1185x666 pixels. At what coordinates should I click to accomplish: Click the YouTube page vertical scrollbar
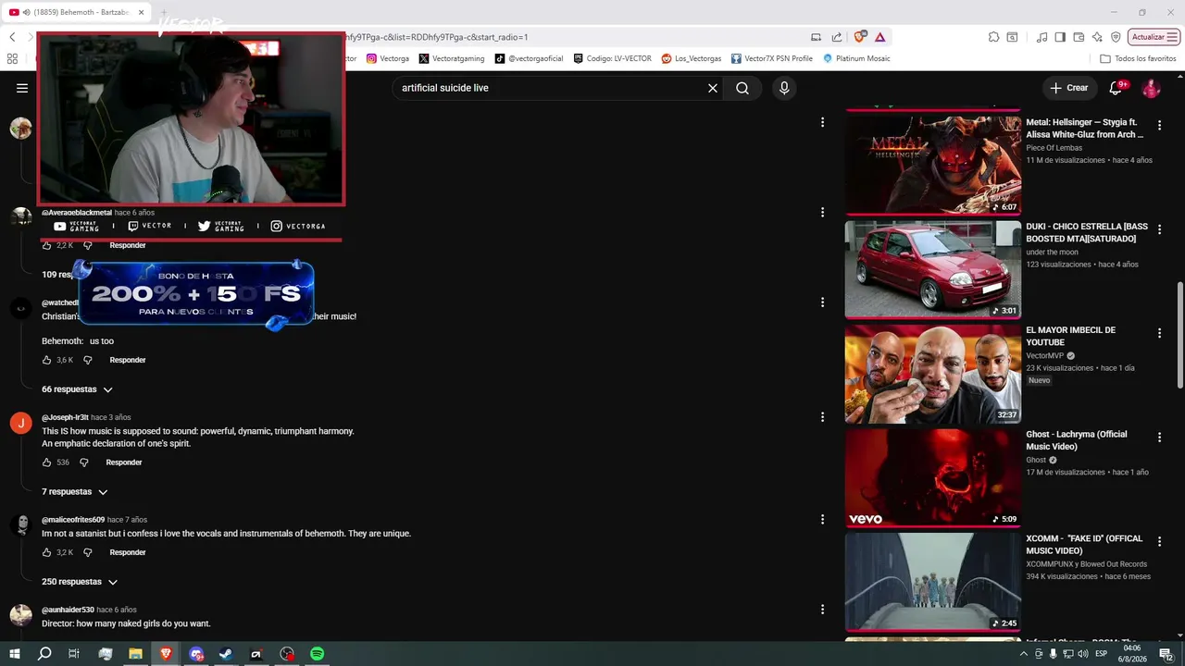1179,336
